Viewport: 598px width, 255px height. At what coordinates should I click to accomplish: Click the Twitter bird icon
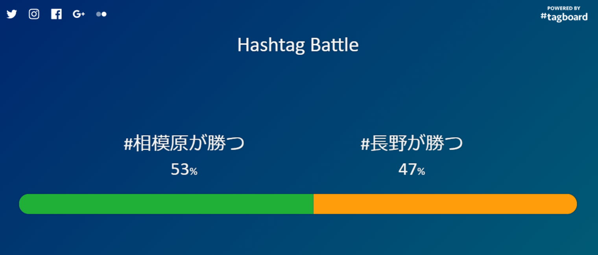[x=12, y=14]
